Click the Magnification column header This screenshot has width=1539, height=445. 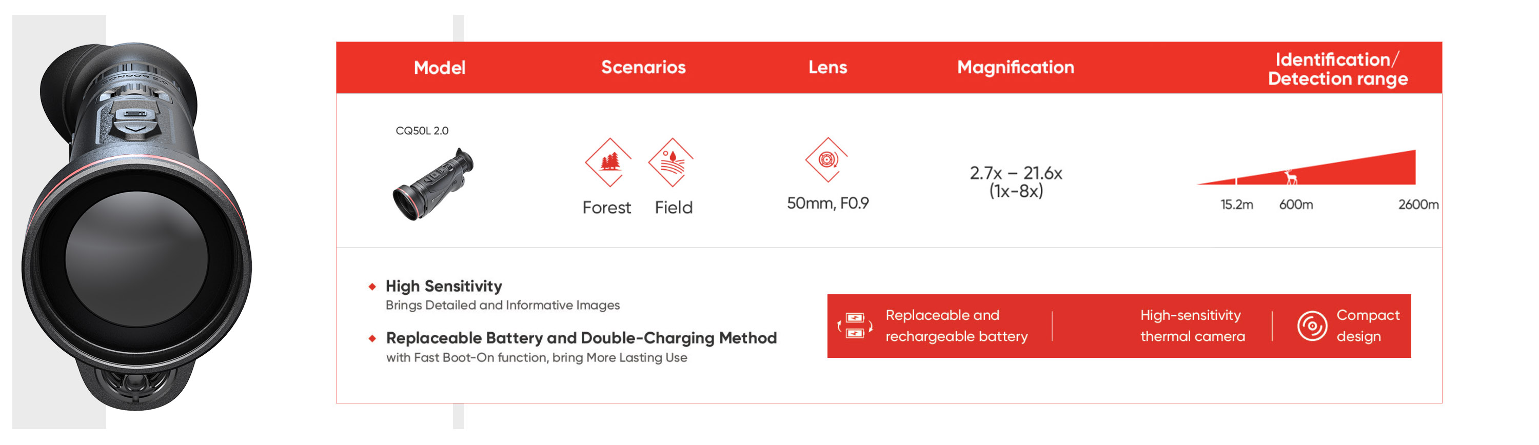pyautogui.click(x=1015, y=68)
